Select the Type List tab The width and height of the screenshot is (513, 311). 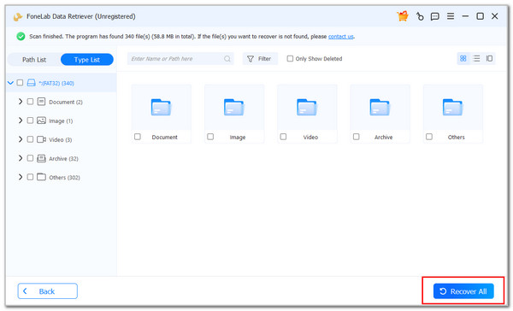click(87, 60)
